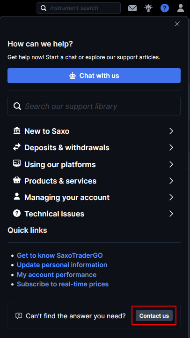Open Get to know SaxoTraderGO link

[60, 255]
